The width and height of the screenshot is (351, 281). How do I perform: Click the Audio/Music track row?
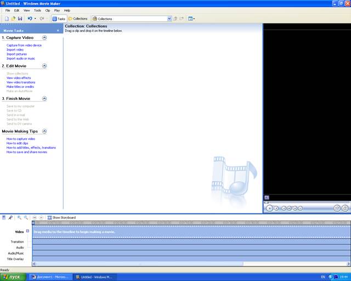tap(191, 253)
